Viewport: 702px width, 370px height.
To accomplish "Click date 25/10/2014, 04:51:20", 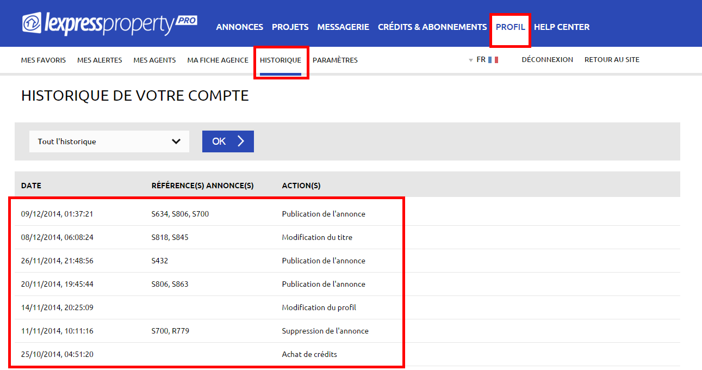I will tap(57, 354).
